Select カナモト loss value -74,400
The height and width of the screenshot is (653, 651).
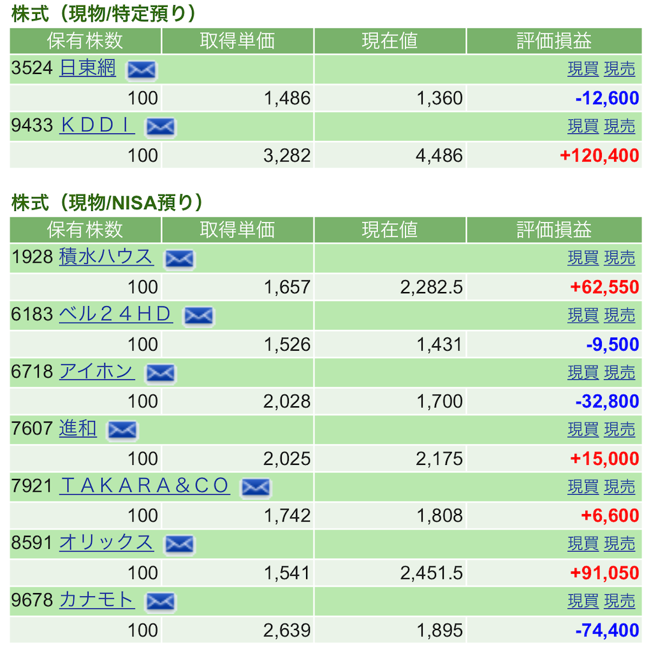[x=607, y=631]
